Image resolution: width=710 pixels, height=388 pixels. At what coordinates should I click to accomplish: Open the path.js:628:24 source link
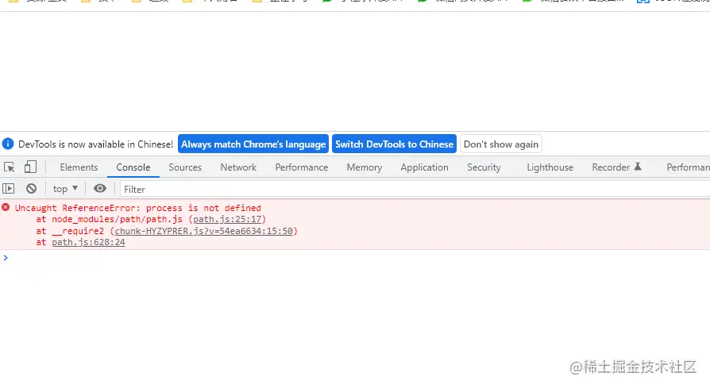point(88,242)
